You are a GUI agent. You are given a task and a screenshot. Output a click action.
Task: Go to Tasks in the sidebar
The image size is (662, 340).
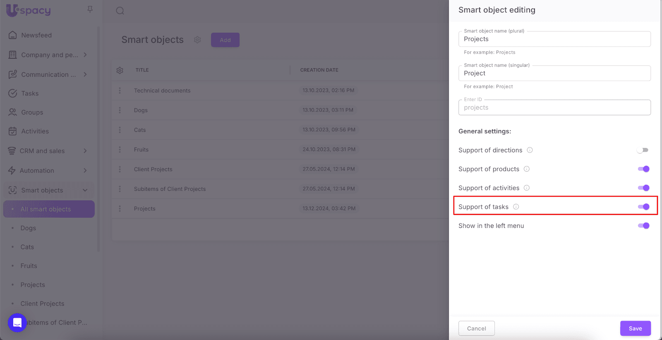click(x=30, y=93)
